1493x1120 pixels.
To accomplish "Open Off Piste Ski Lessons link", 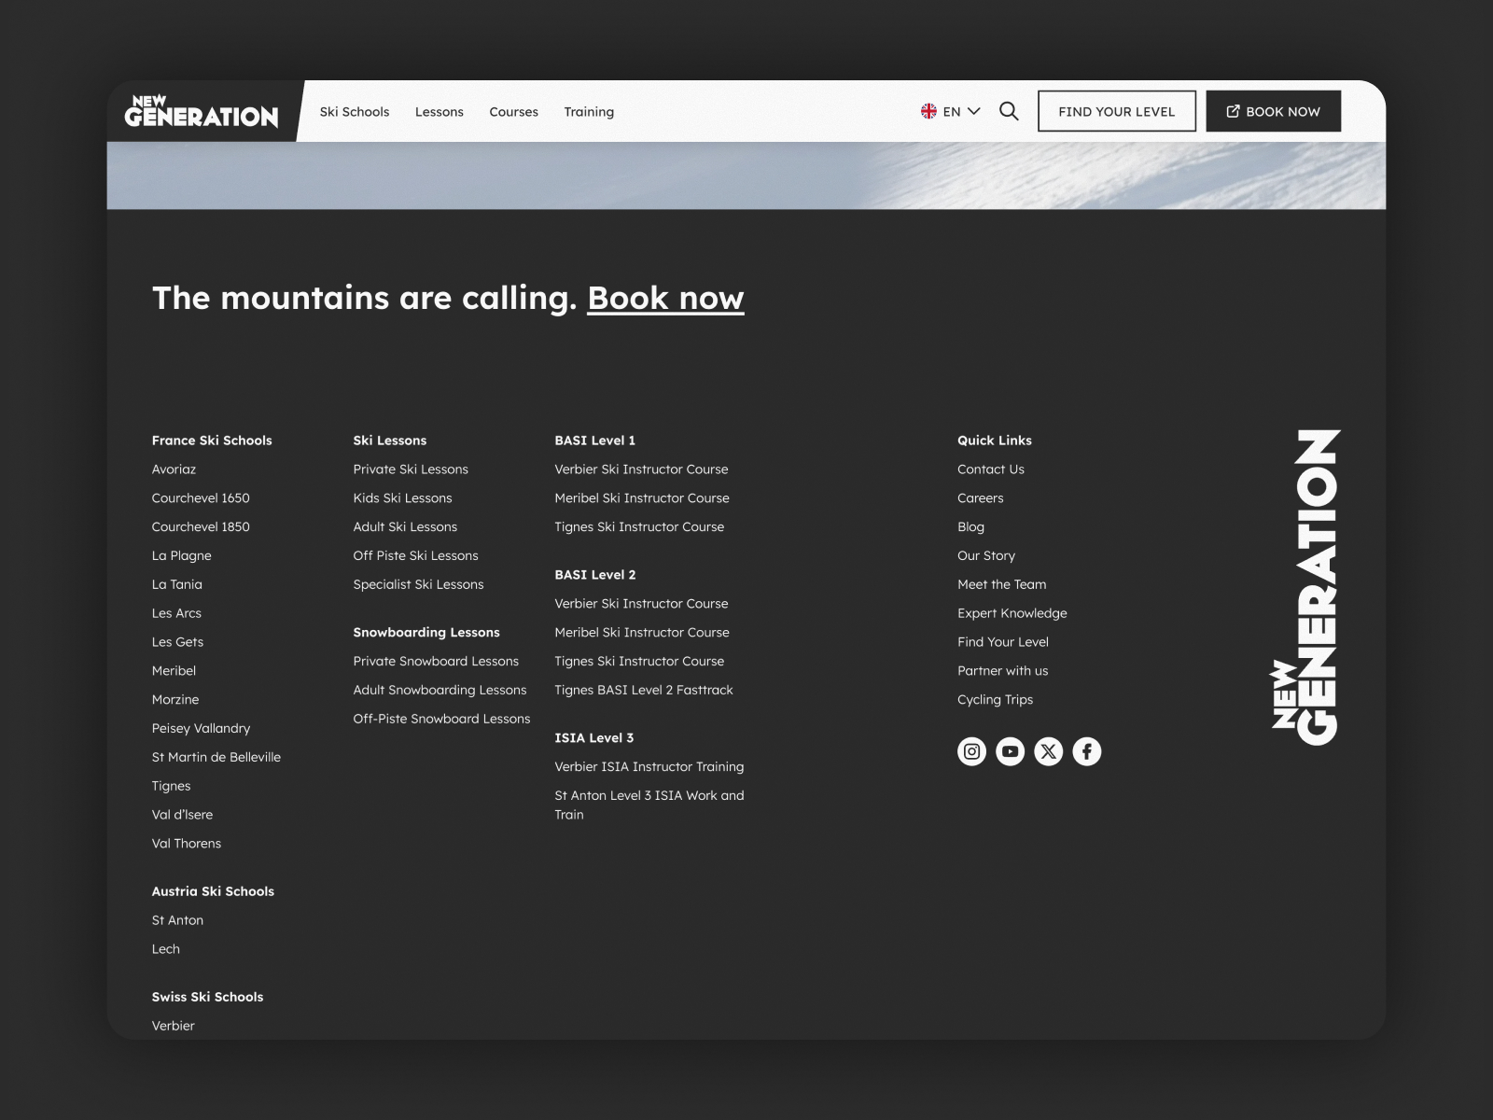I will pos(415,556).
